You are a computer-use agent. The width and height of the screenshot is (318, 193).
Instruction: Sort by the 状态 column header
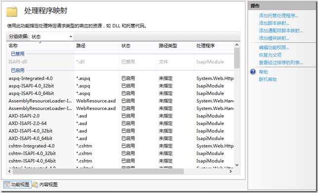(137, 45)
